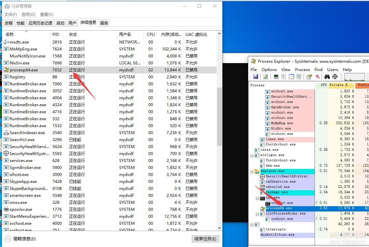This screenshot has width=369, height=247.
Task: Click the Process column header in Process Explorer
Action: (282, 85)
